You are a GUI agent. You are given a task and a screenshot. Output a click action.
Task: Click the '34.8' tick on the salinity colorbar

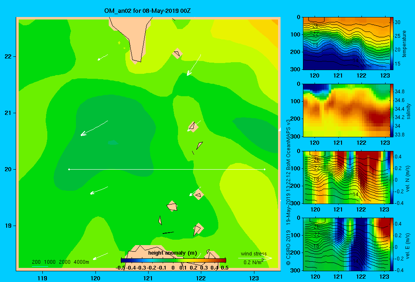pos(399,92)
